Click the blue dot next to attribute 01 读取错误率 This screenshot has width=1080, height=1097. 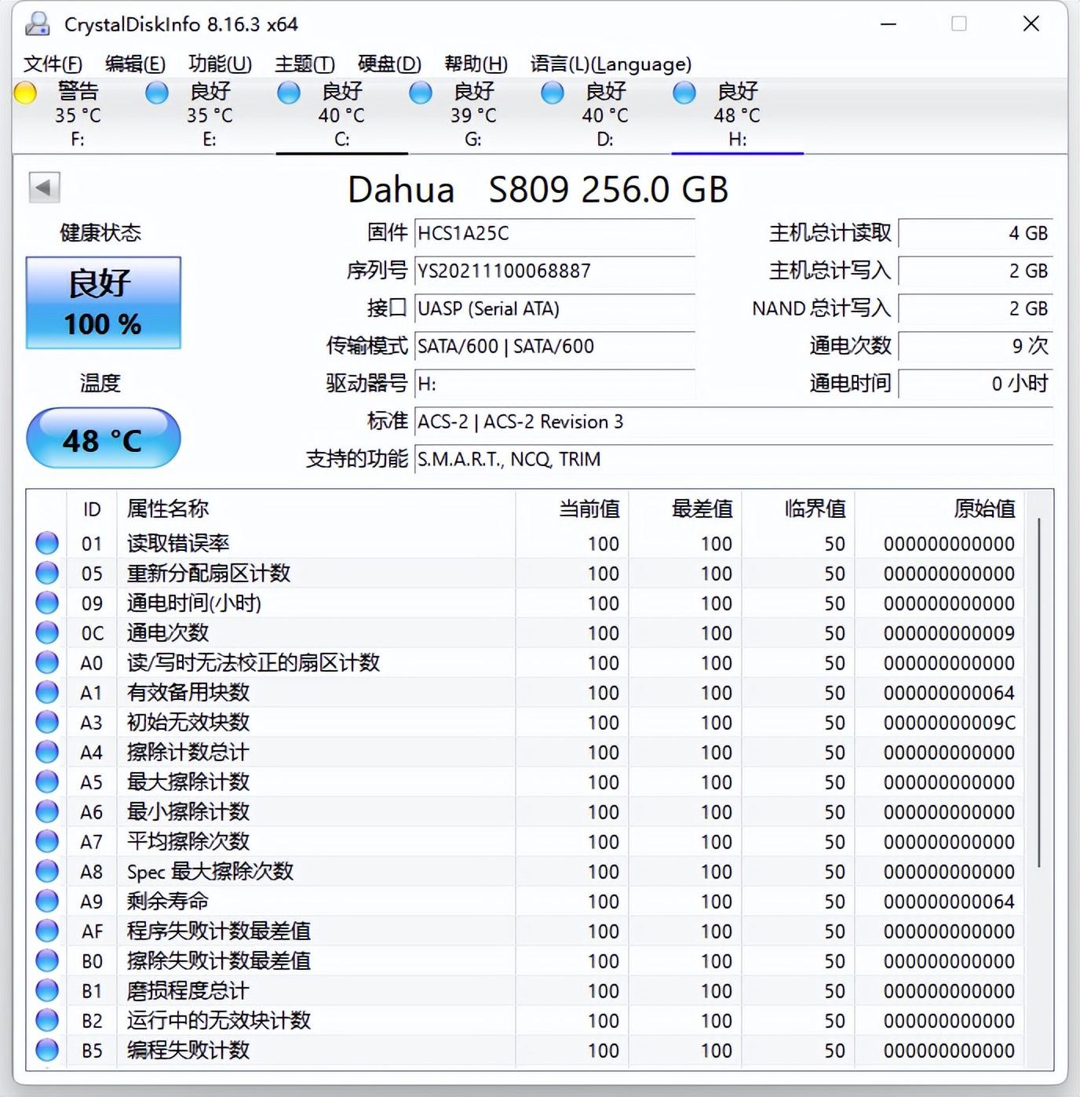46,542
